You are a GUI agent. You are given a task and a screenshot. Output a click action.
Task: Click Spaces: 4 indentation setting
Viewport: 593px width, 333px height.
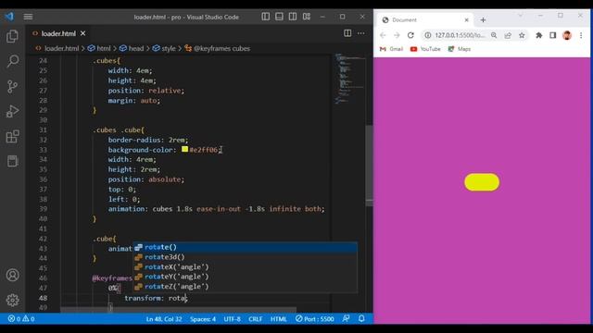click(203, 319)
